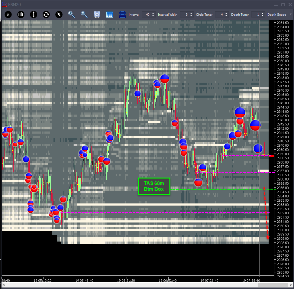This screenshot has height=289, width=294.
Task: Click the large trade bubble near 2948.00
Action: (165, 79)
